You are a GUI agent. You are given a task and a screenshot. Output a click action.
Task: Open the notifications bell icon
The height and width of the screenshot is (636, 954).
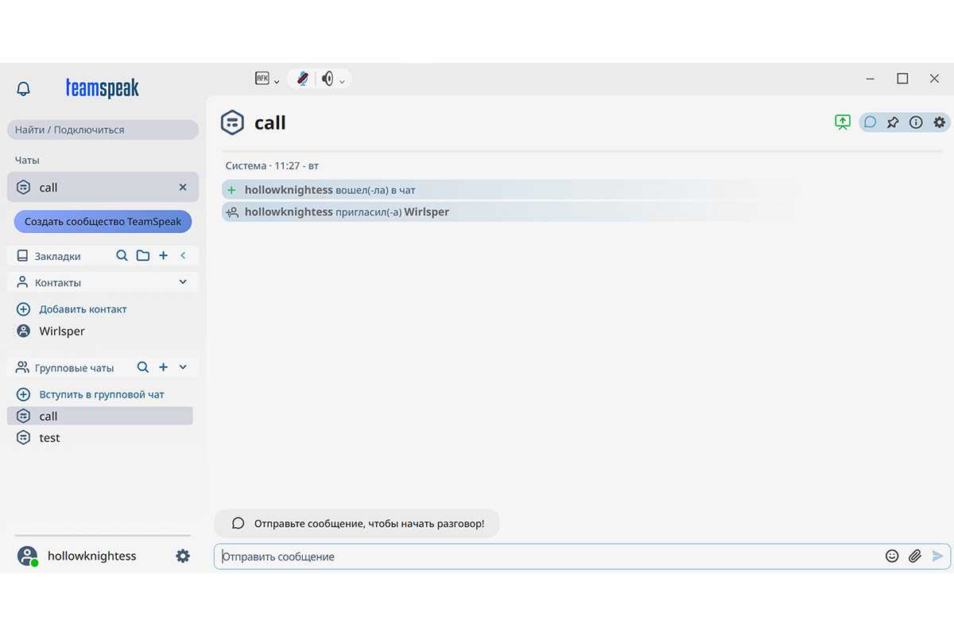coord(23,88)
